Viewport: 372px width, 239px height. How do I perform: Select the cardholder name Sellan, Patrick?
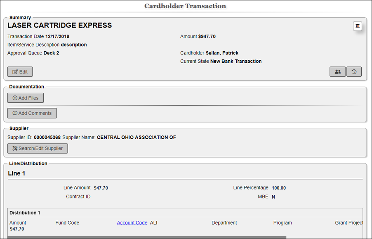222,53
